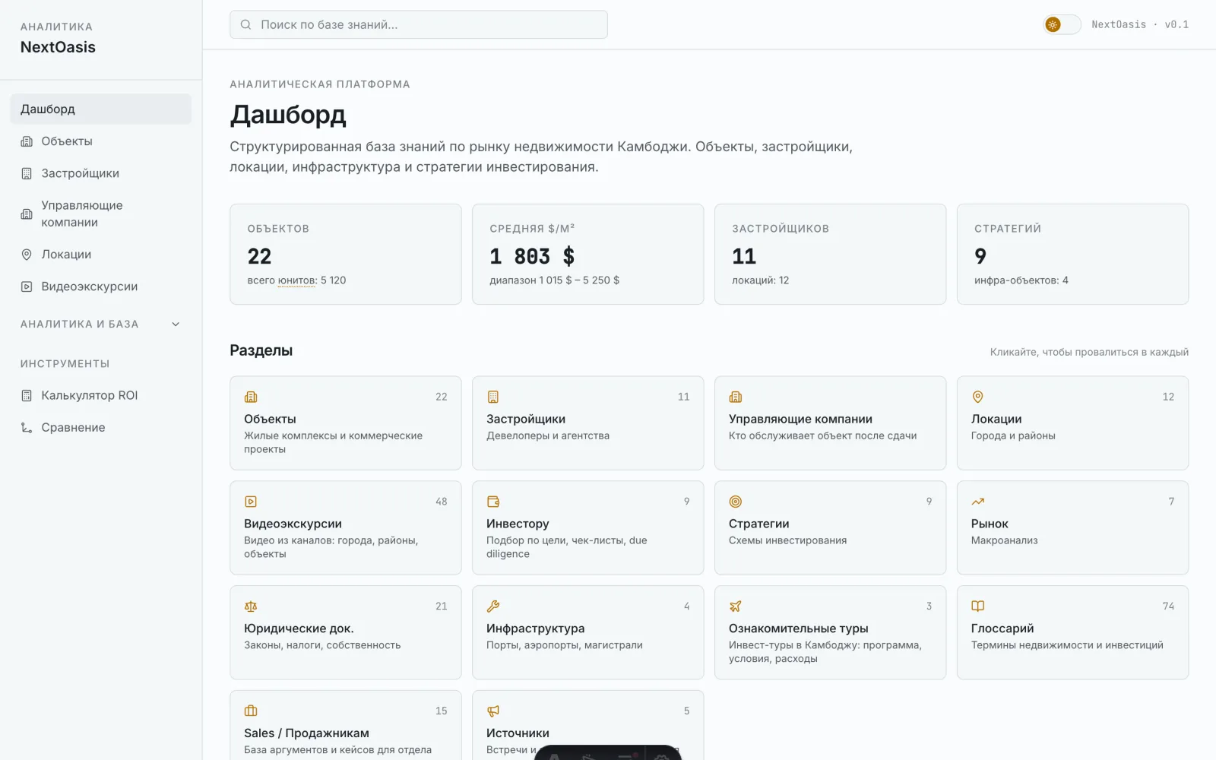This screenshot has height=760, width=1216.
Task: Click the icon on Управляющие компании card
Action: click(x=736, y=397)
